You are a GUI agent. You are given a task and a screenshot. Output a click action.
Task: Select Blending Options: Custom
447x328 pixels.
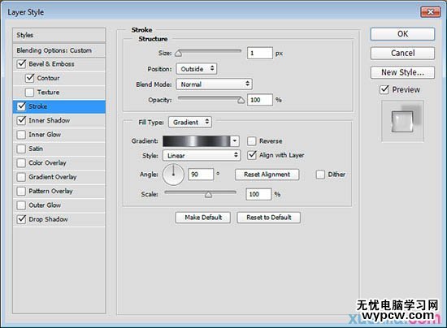[59, 50]
